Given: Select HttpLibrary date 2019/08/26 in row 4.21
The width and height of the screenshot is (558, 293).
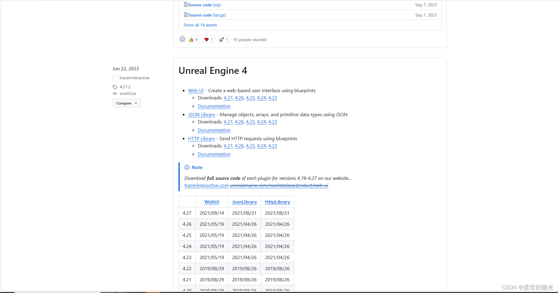Looking at the screenshot, I should [x=277, y=279].
